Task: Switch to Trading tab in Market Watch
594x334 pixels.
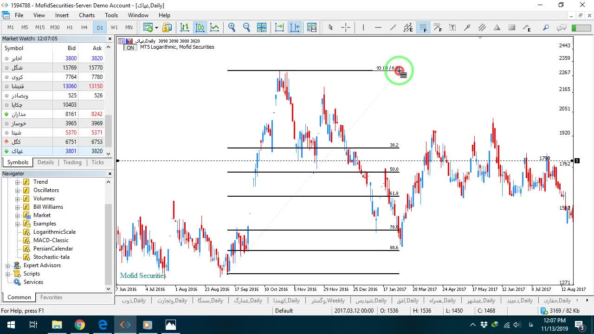Action: point(72,162)
